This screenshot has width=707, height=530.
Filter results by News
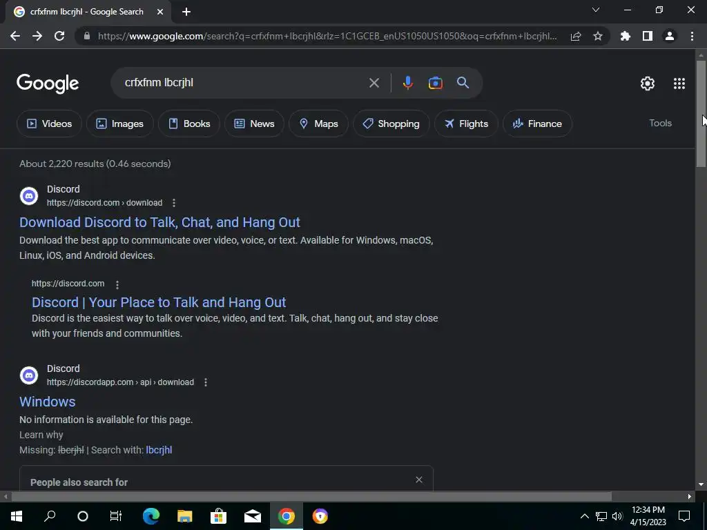point(254,124)
